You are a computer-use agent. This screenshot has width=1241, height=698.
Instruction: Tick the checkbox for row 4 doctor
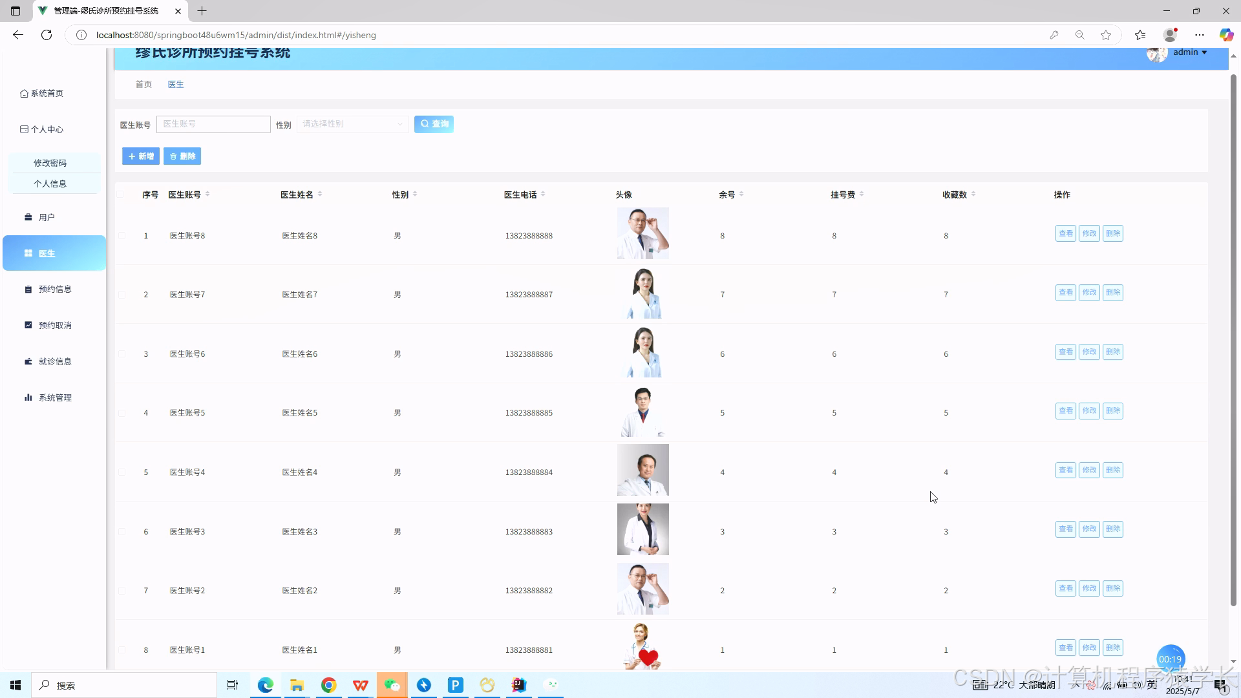(122, 413)
